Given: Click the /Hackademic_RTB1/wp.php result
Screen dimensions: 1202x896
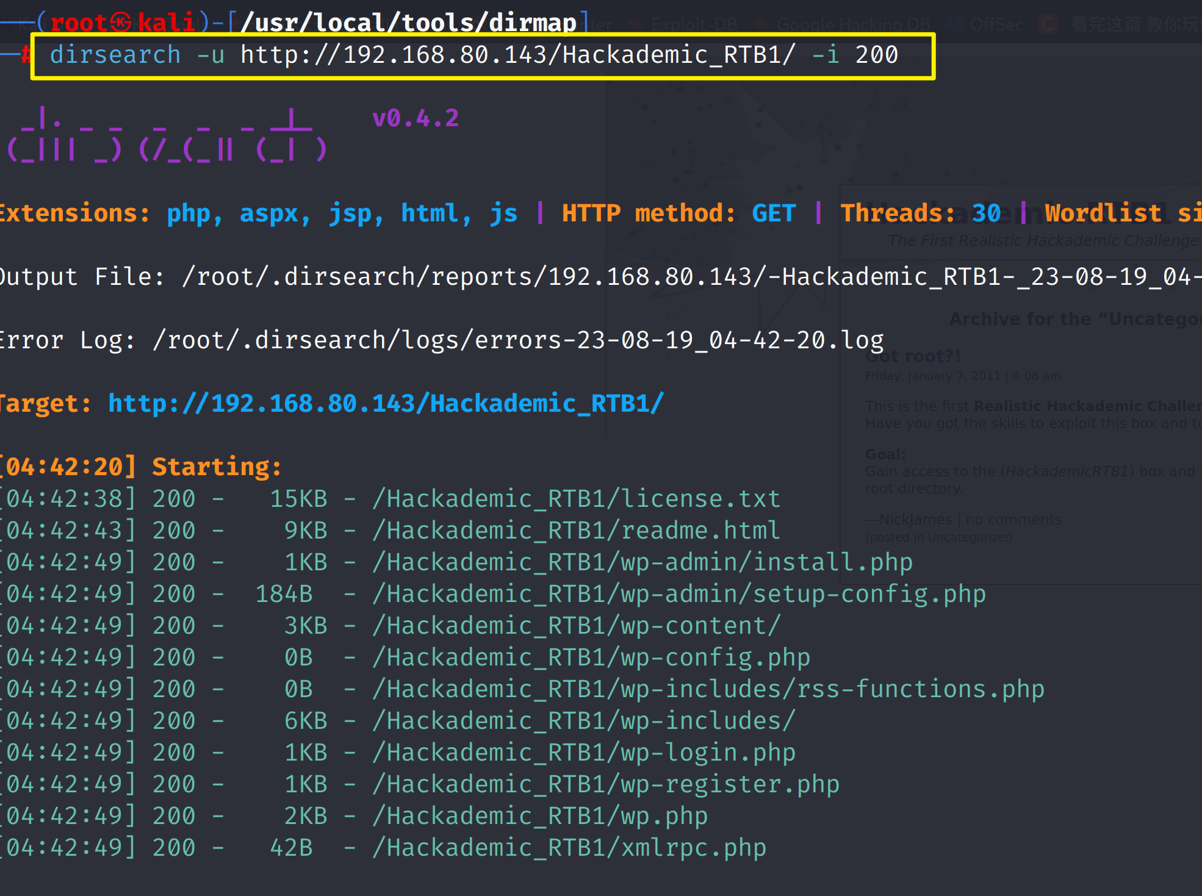Looking at the screenshot, I should pos(540,816).
